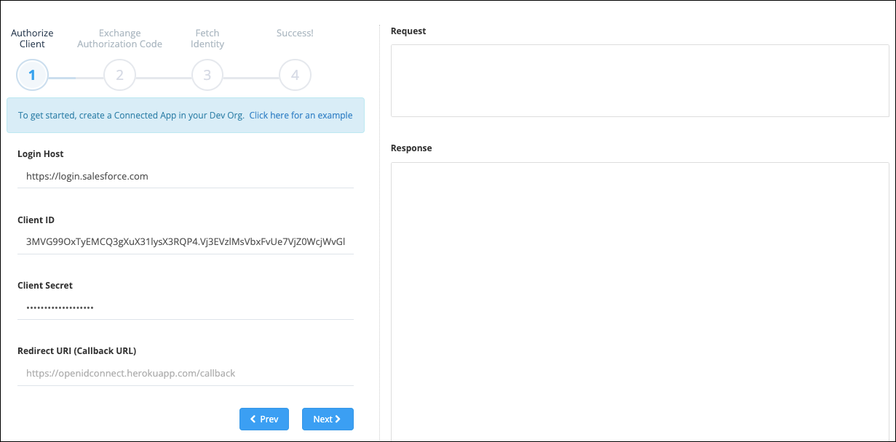Click the Request heading
The height and width of the screenshot is (442, 896).
click(x=408, y=31)
